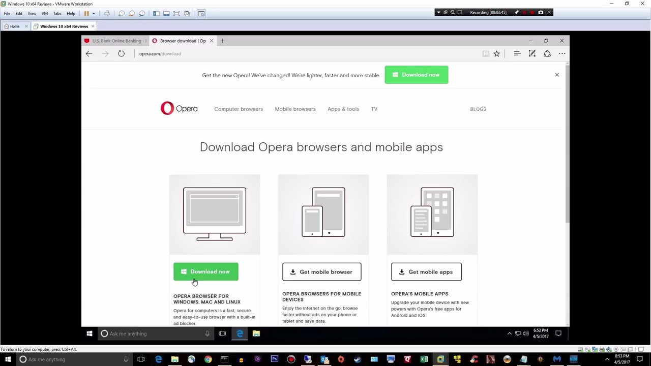Make a Web Note in Edge
This screenshot has height=366, width=651.
[532, 53]
